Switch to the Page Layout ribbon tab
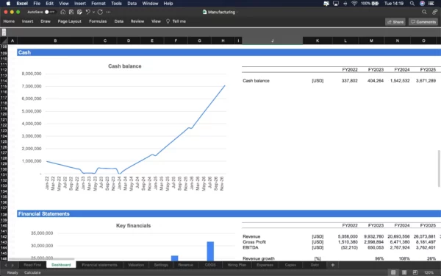The width and height of the screenshot is (441, 276). coord(70,21)
